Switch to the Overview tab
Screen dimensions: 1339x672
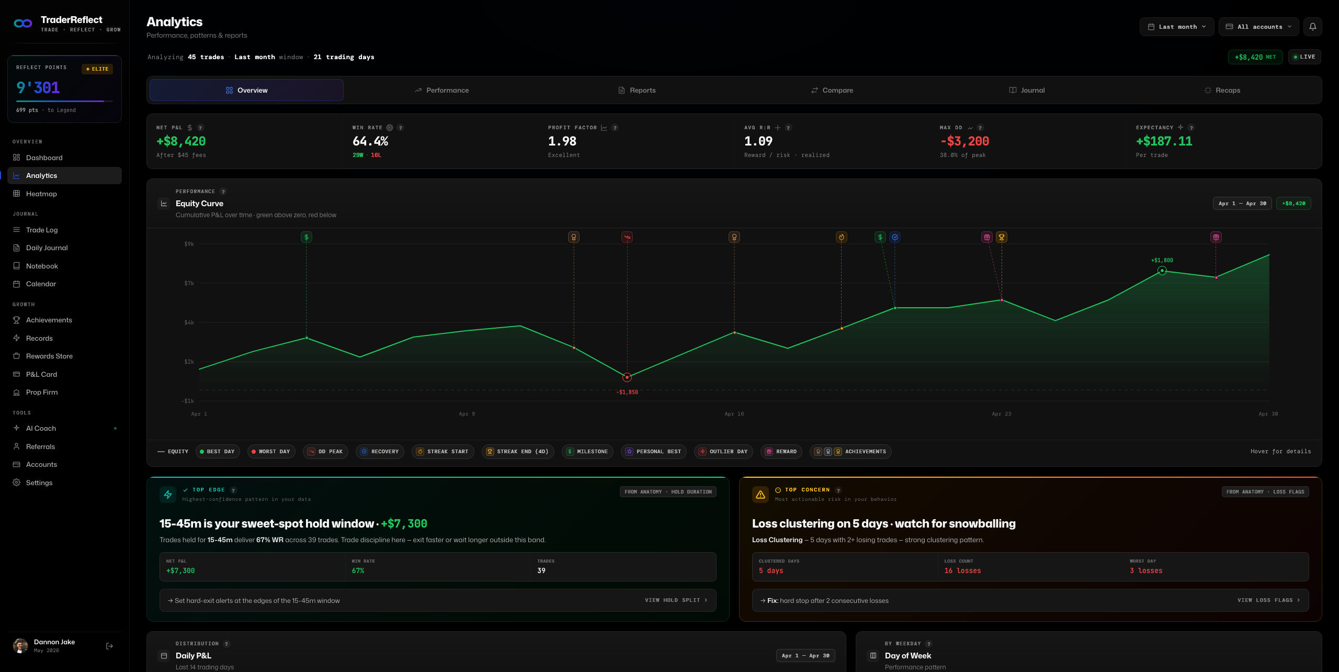(x=246, y=90)
